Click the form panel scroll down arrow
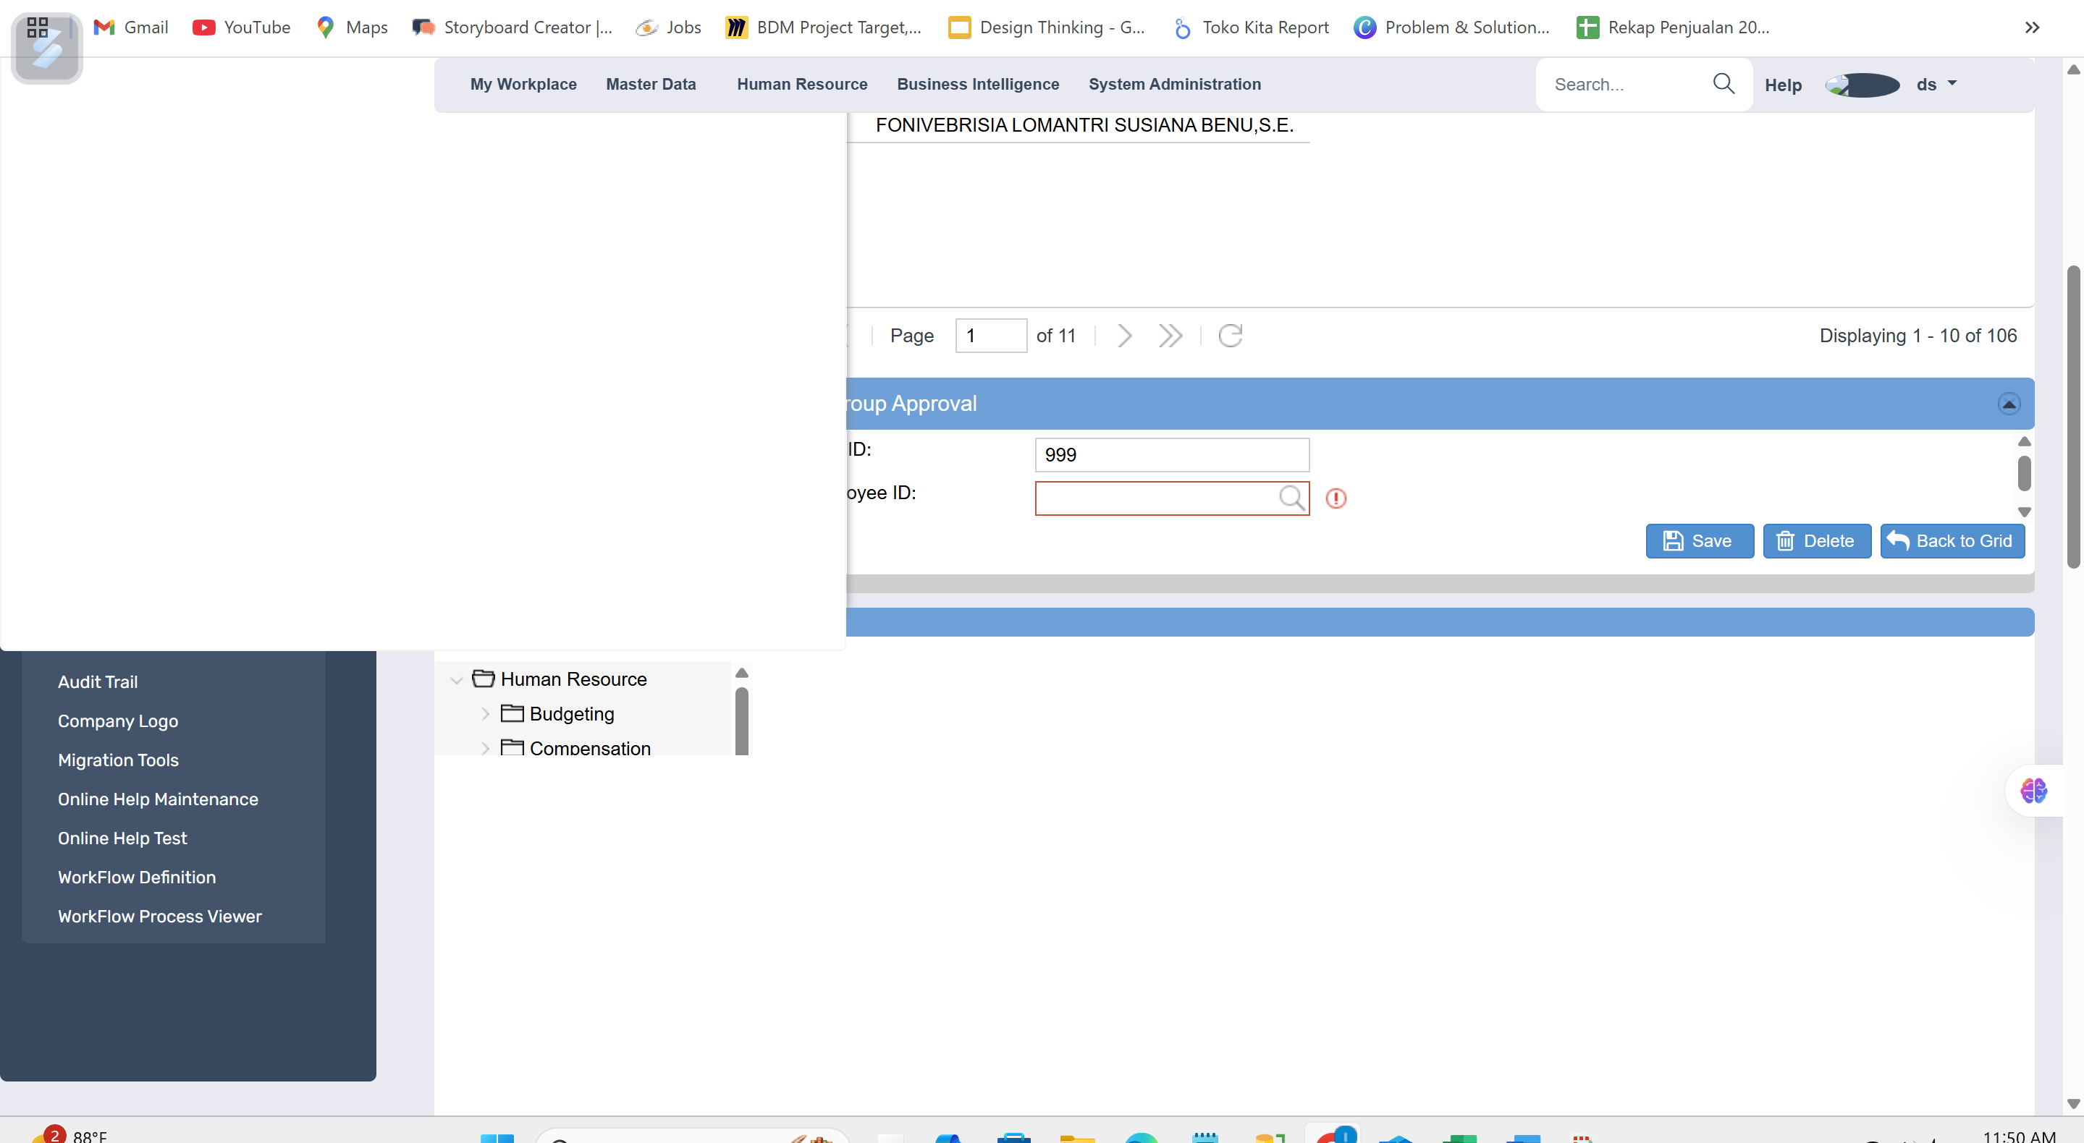This screenshot has width=2084, height=1143. 2024,511
